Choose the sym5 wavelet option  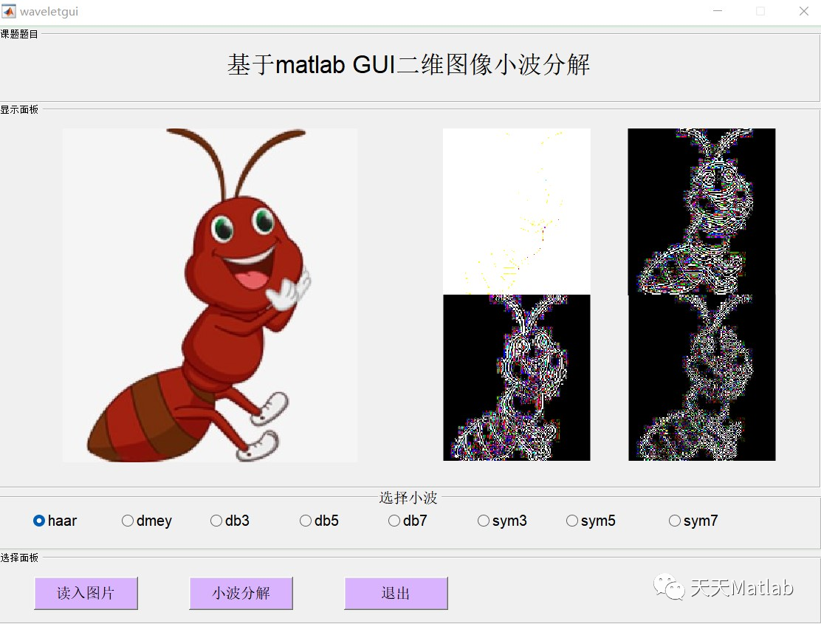coord(571,521)
